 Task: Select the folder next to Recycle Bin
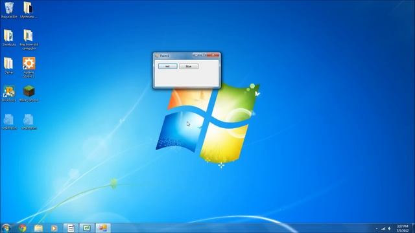click(29, 10)
